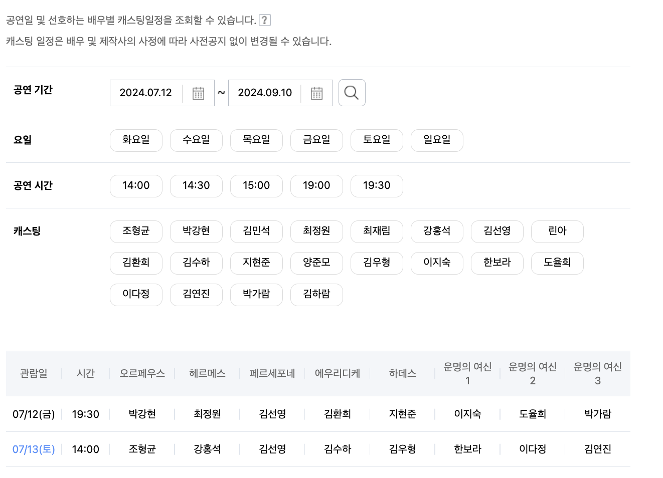Filter casting by 최정원
Screen dimensions: 663x478
(x=316, y=231)
